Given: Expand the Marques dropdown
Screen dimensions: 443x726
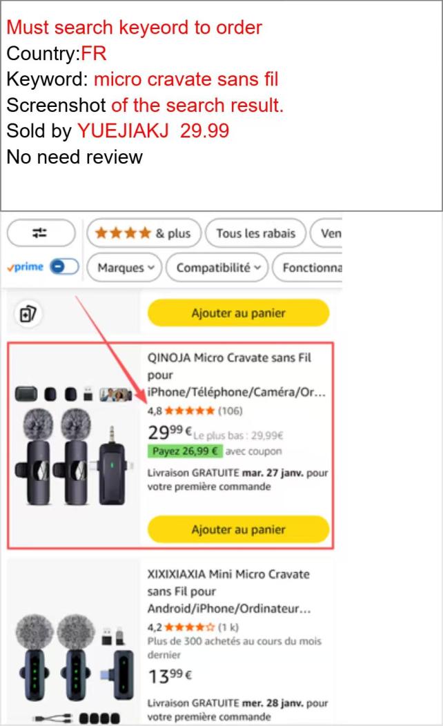Looking at the screenshot, I should tap(124, 268).
